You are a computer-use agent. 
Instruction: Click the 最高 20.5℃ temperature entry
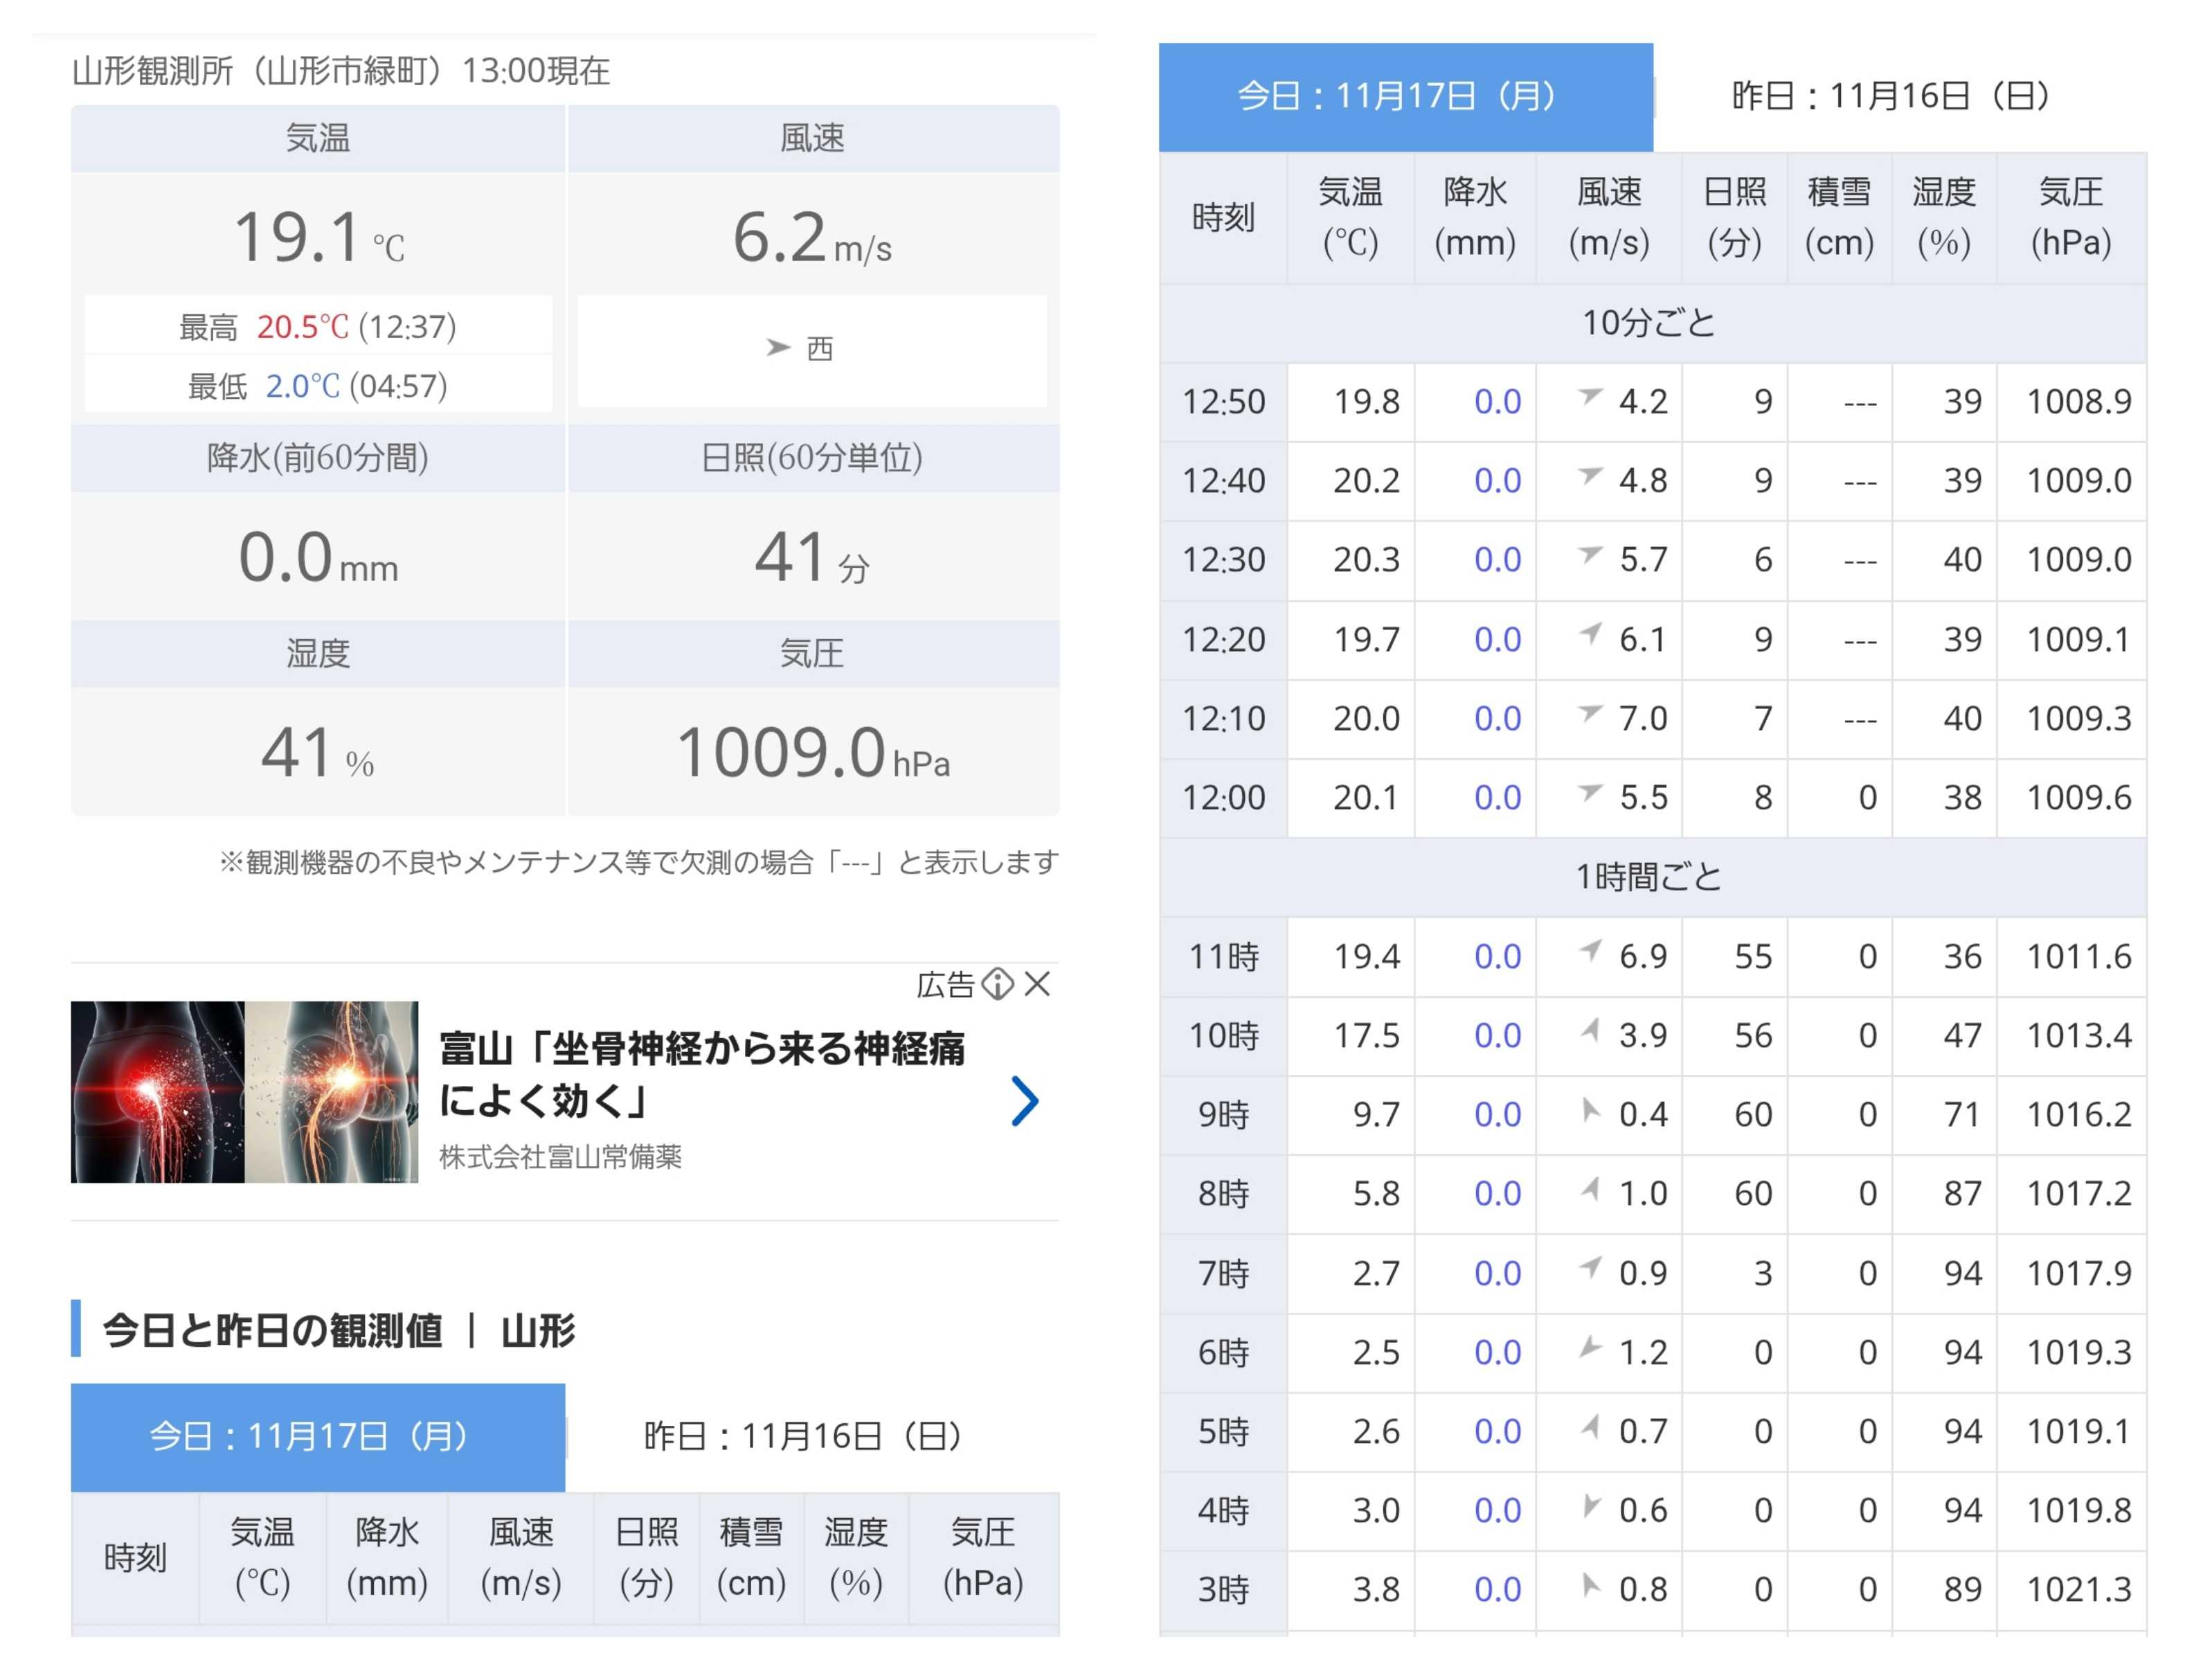318,327
